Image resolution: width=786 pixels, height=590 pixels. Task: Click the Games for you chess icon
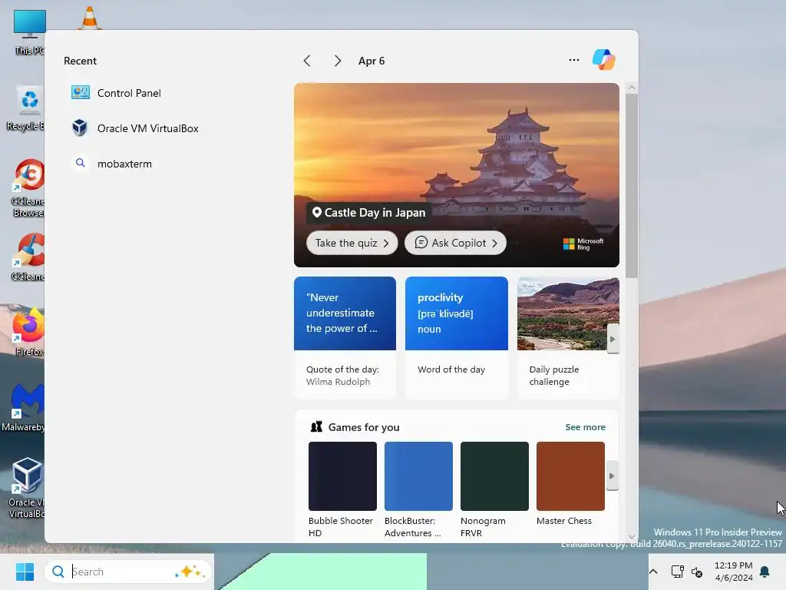pos(316,427)
